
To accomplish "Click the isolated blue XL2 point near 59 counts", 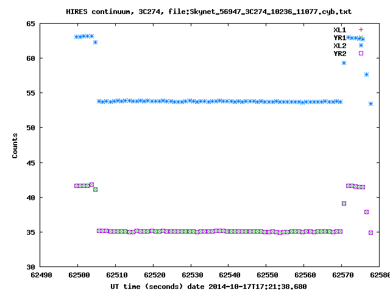I will [344, 63].
